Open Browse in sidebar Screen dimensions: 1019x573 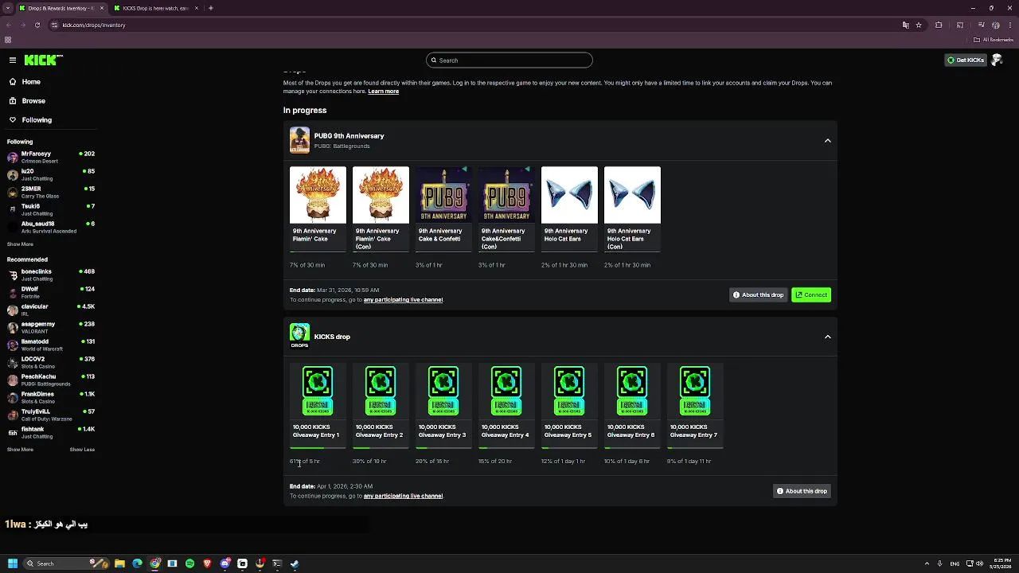coord(33,101)
